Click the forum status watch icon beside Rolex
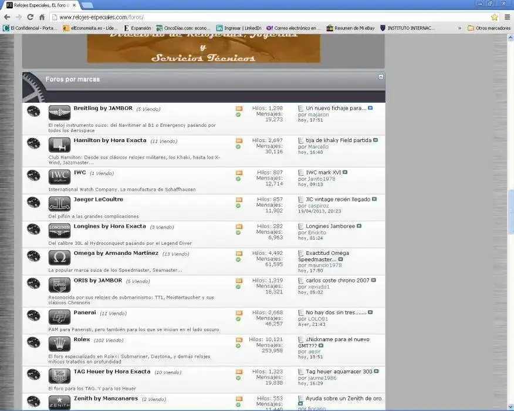The height and width of the screenshot is (411, 514). point(33,342)
